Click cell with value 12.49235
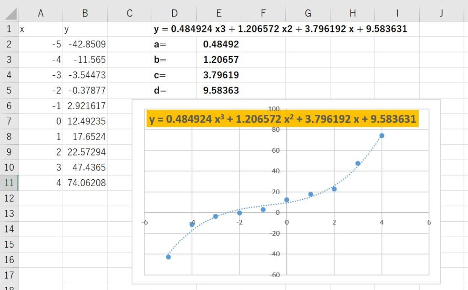468x290 pixels. 85,121
